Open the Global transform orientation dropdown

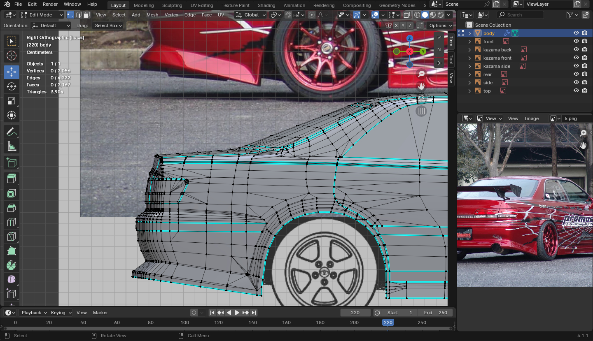(x=251, y=15)
